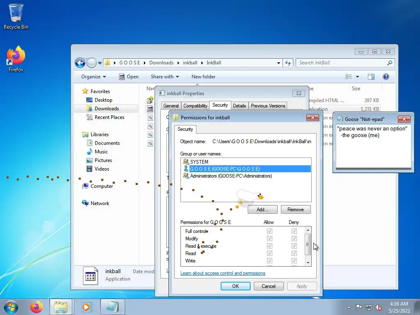This screenshot has height=315, width=420.
Task: Open the Organize dropdown menu
Action: tap(94, 77)
